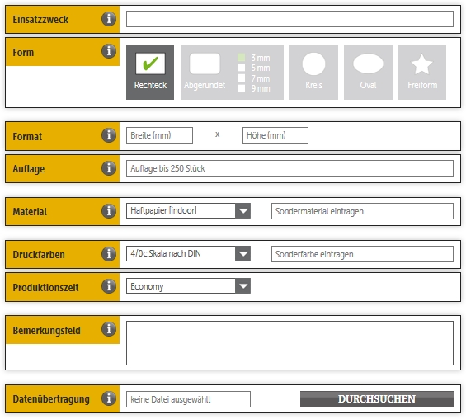This screenshot has width=466, height=419.
Task: Expand the Economy production time dropdown
Action: pyautogui.click(x=243, y=286)
